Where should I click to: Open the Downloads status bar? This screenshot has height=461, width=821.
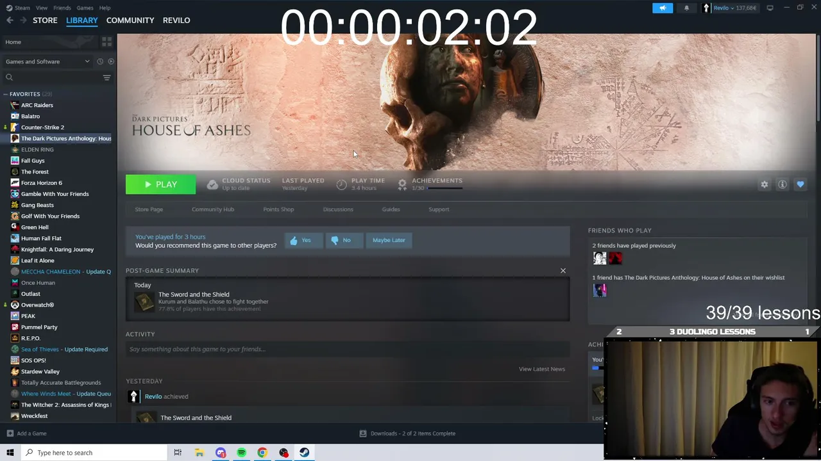pyautogui.click(x=407, y=433)
